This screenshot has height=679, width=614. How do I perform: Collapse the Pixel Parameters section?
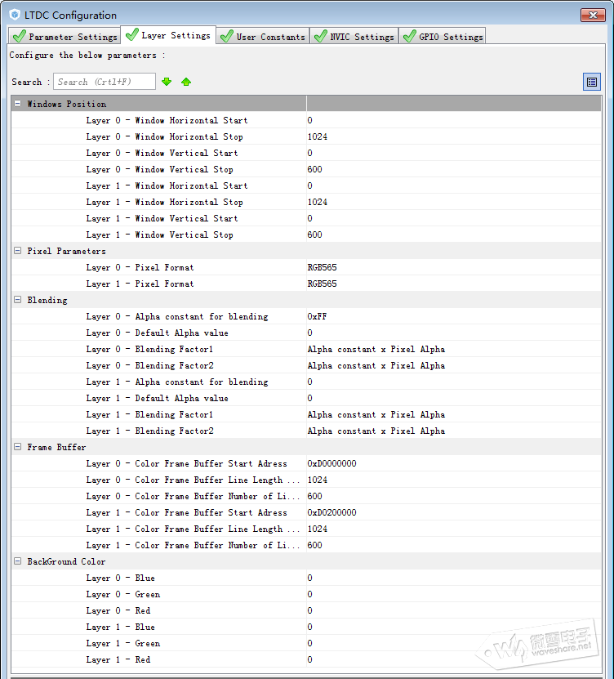[18, 251]
